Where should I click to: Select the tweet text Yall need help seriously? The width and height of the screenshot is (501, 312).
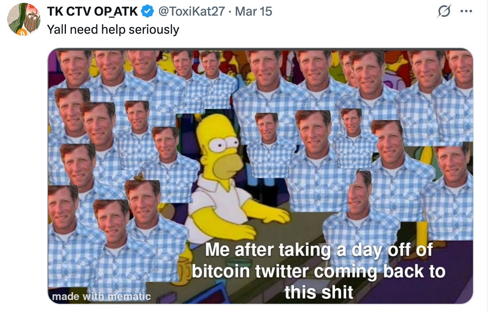point(113,29)
